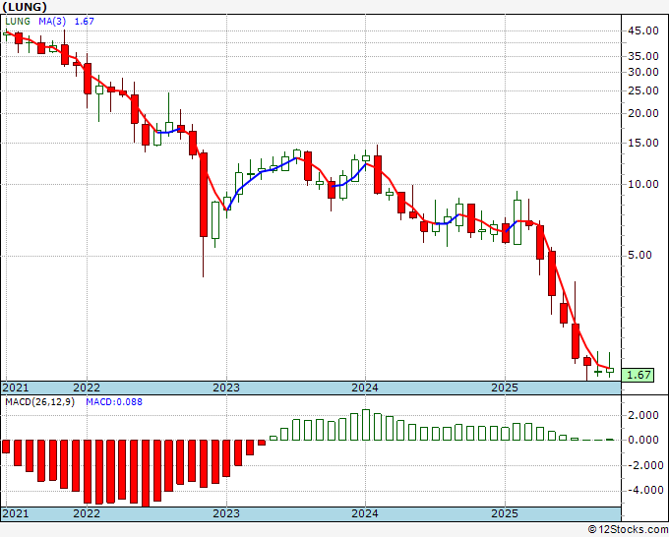Click 2024 on the MACD timeline
The height and width of the screenshot is (537, 669).
365,513
